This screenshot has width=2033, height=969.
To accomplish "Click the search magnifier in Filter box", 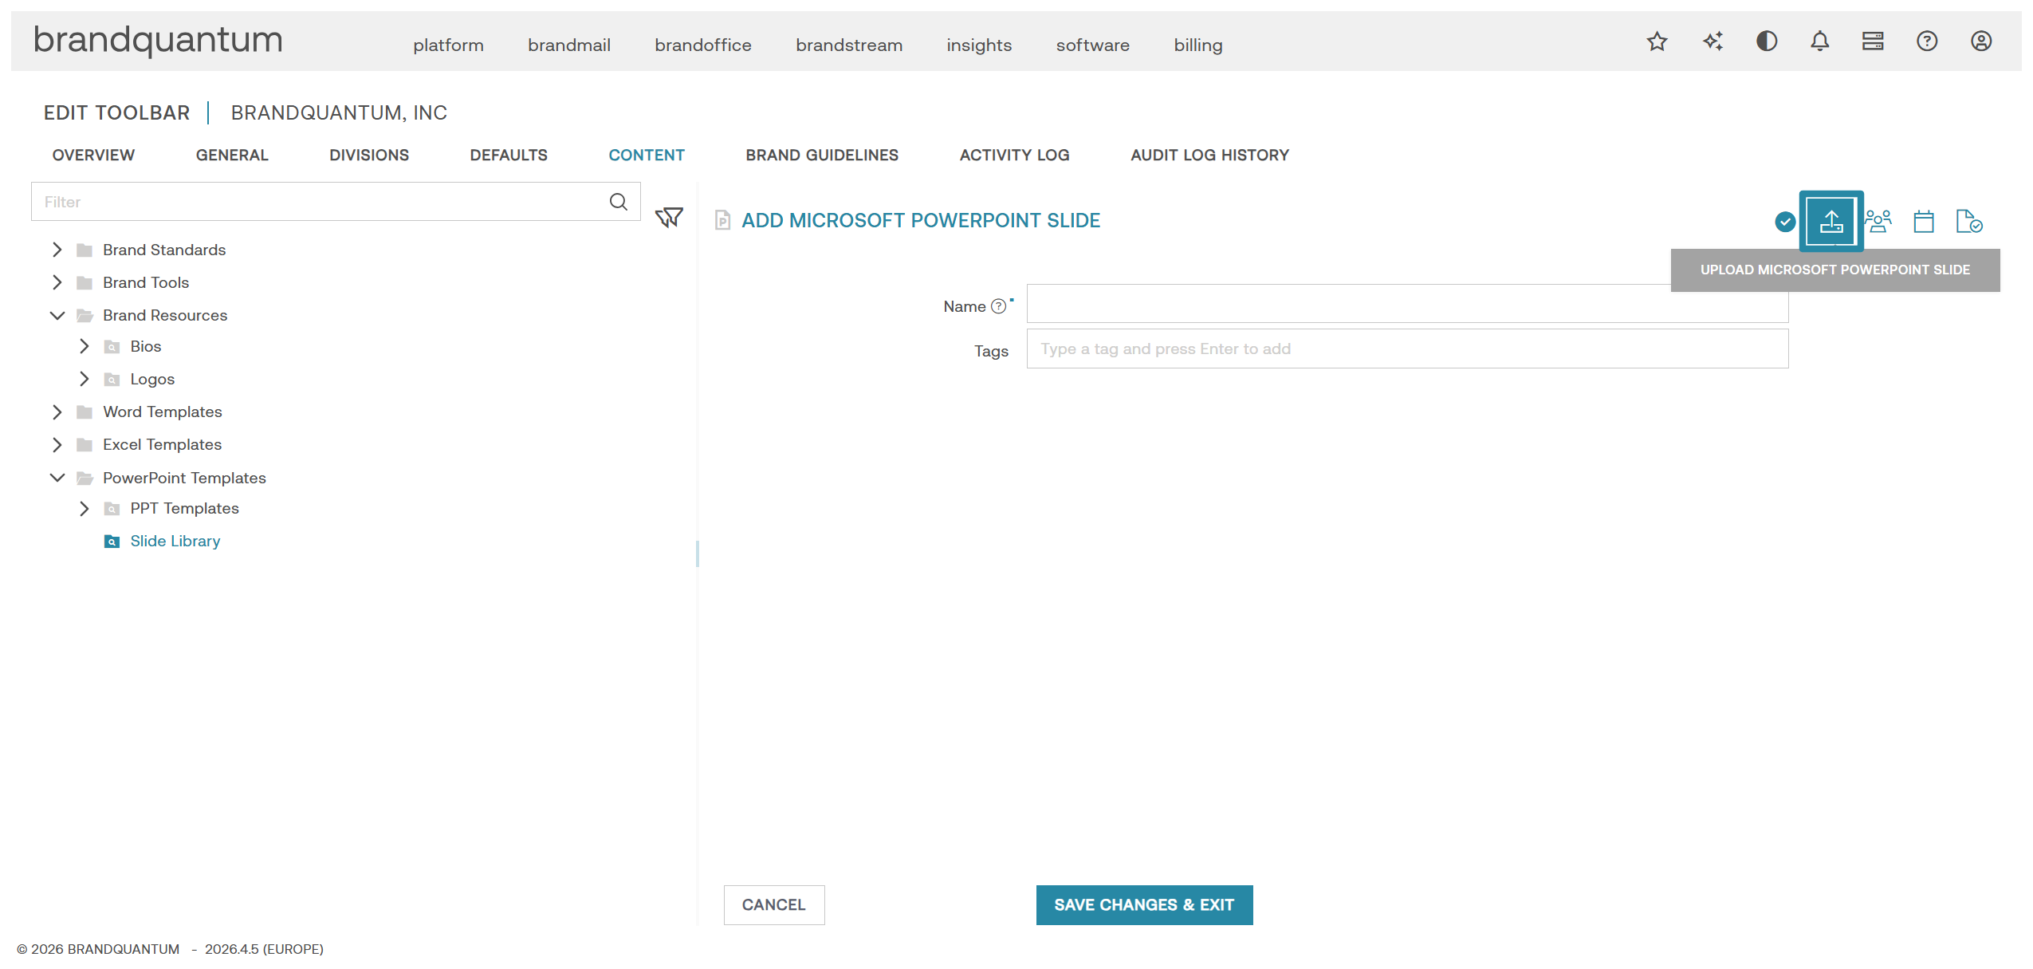I will pyautogui.click(x=619, y=202).
